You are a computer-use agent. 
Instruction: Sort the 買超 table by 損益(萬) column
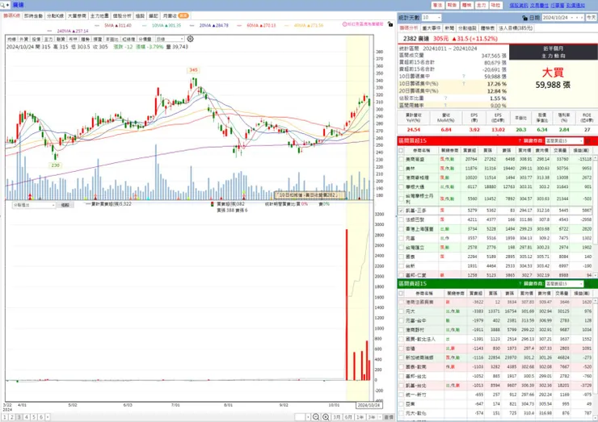coord(582,150)
